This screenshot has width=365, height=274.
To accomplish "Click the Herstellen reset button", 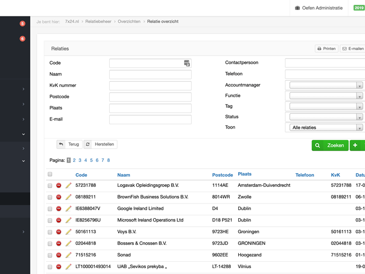I will [100, 144].
